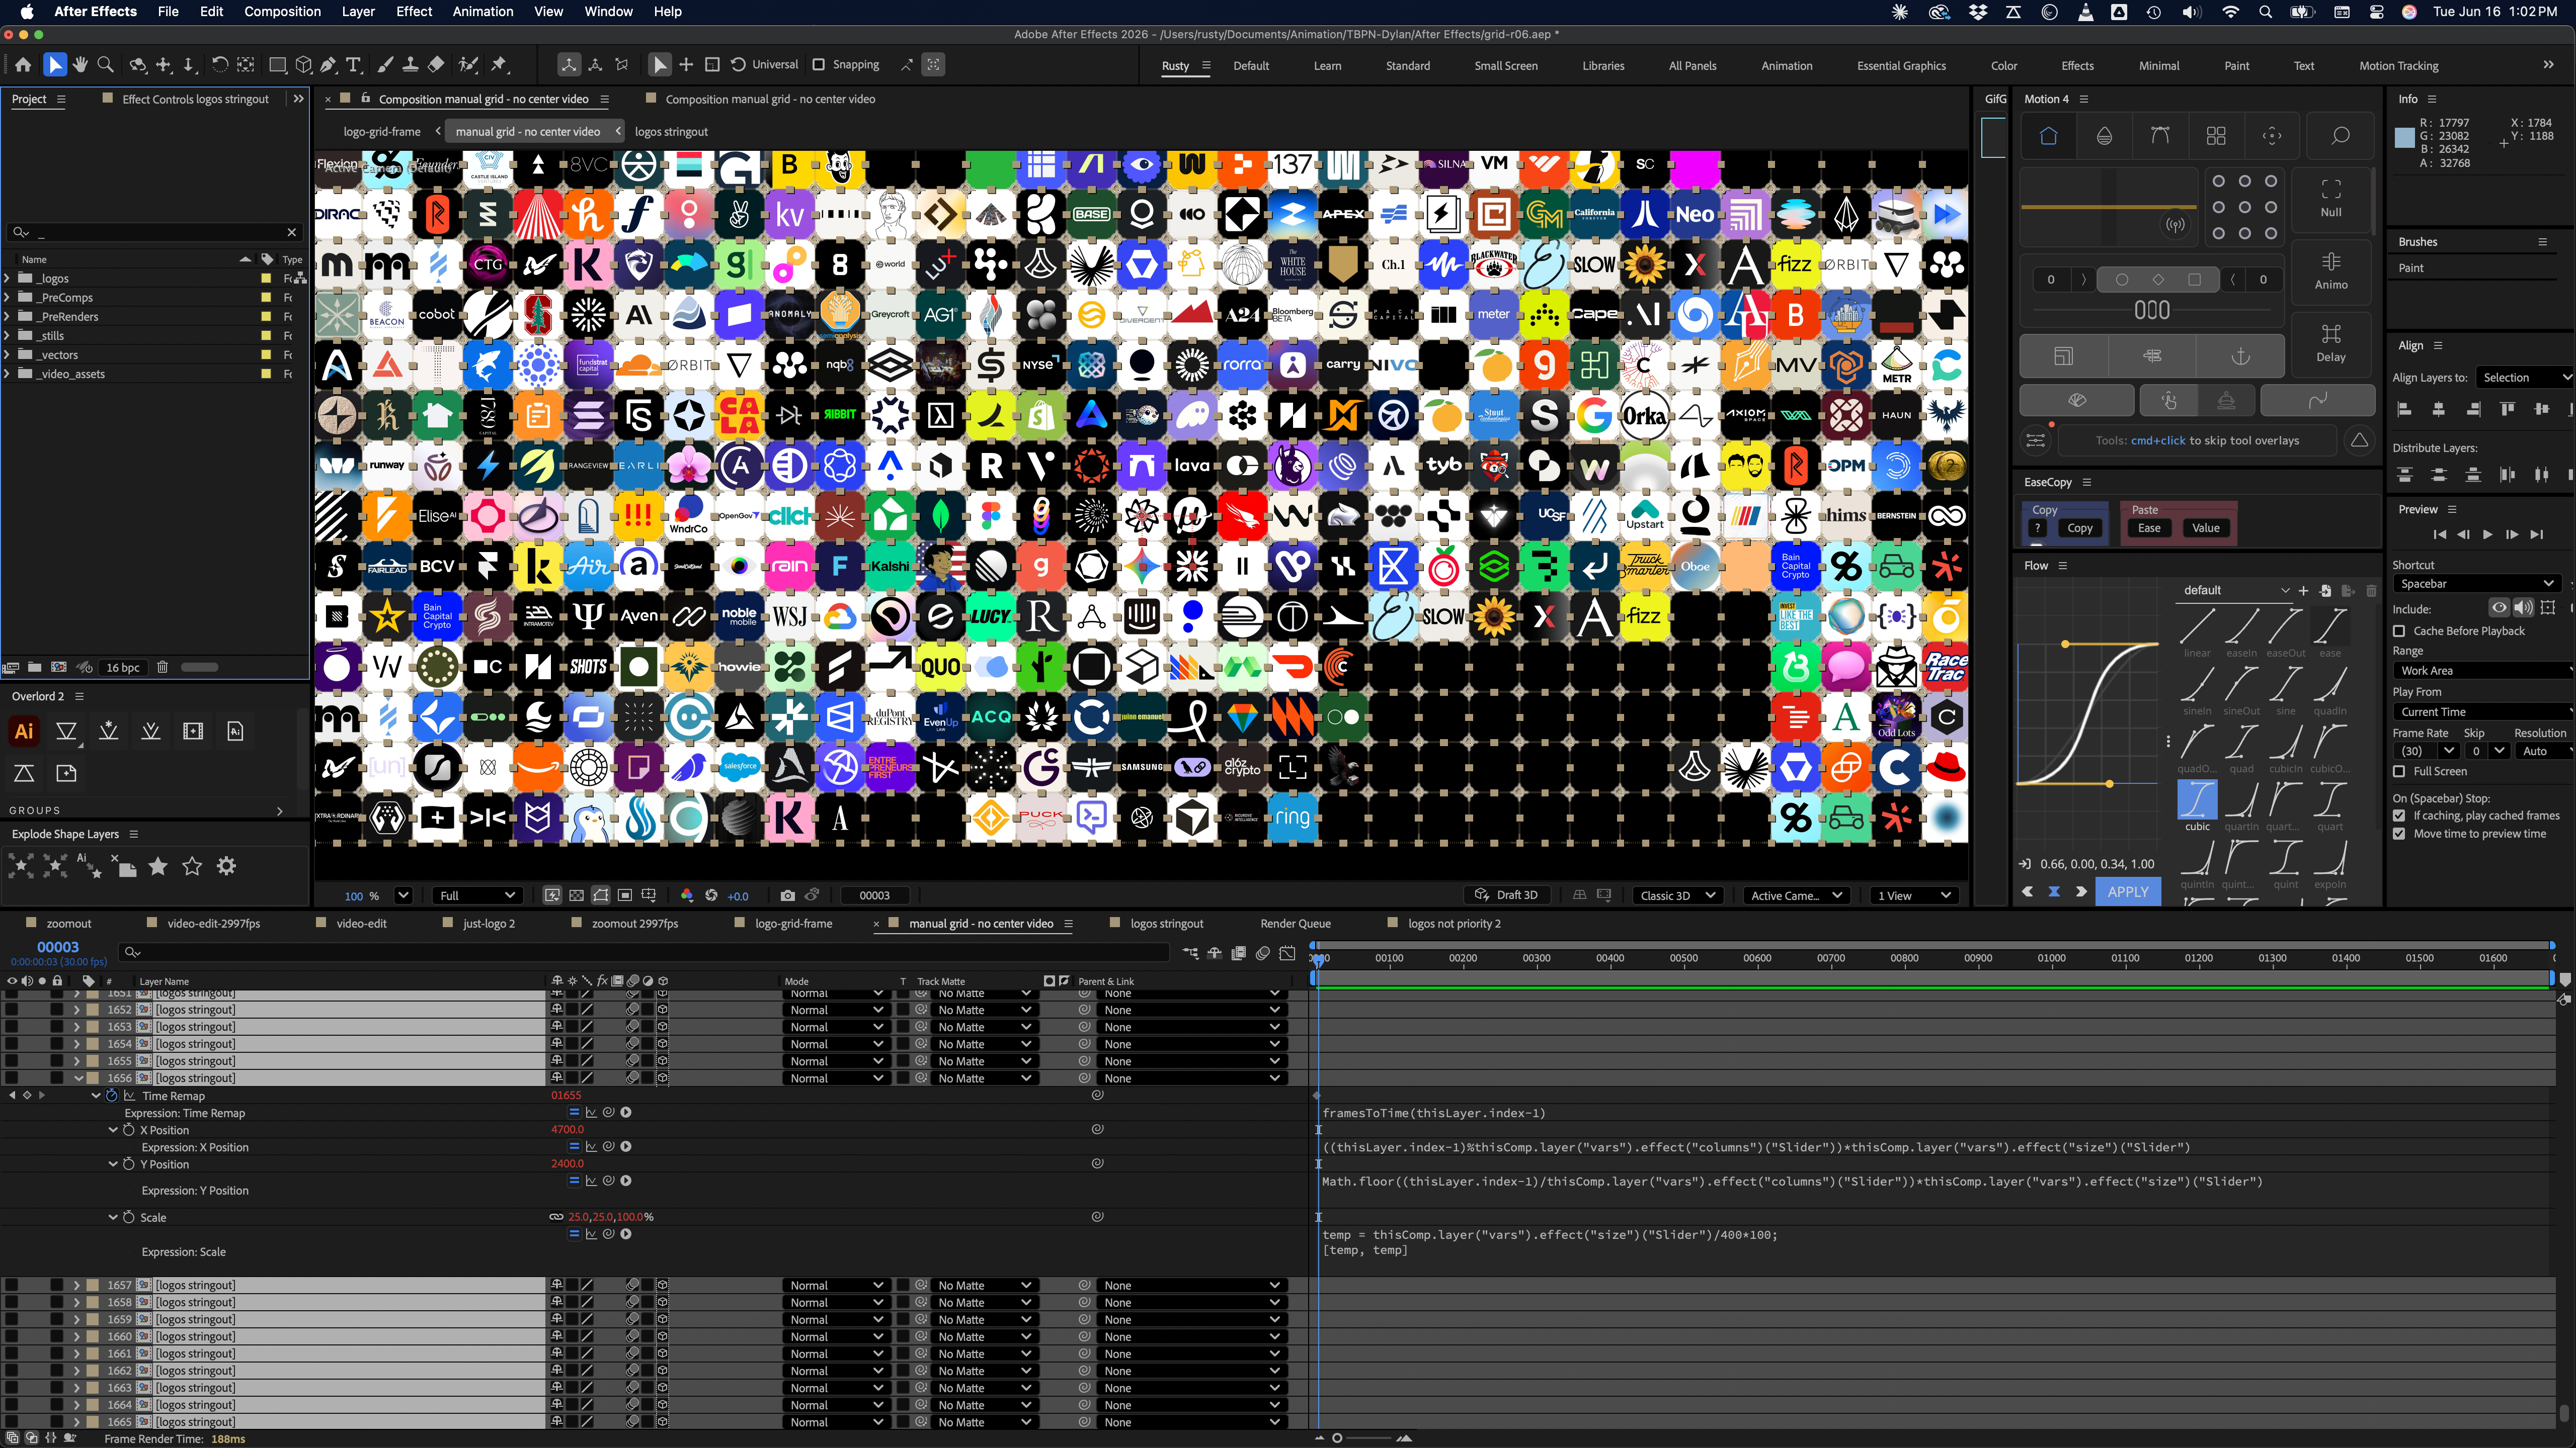The image size is (2576, 1448).
Task: Toggle transparency grid in viewer
Action: [x=577, y=895]
